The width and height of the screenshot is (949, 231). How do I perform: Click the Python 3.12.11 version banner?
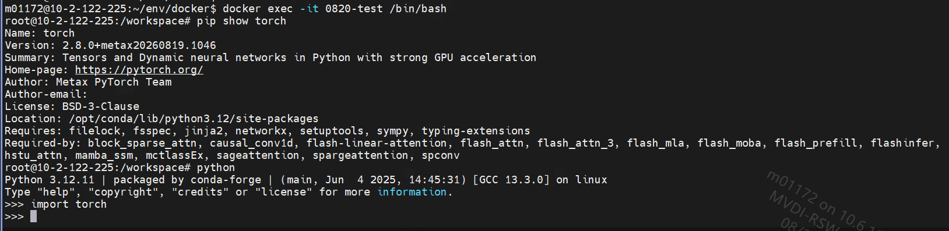point(49,180)
